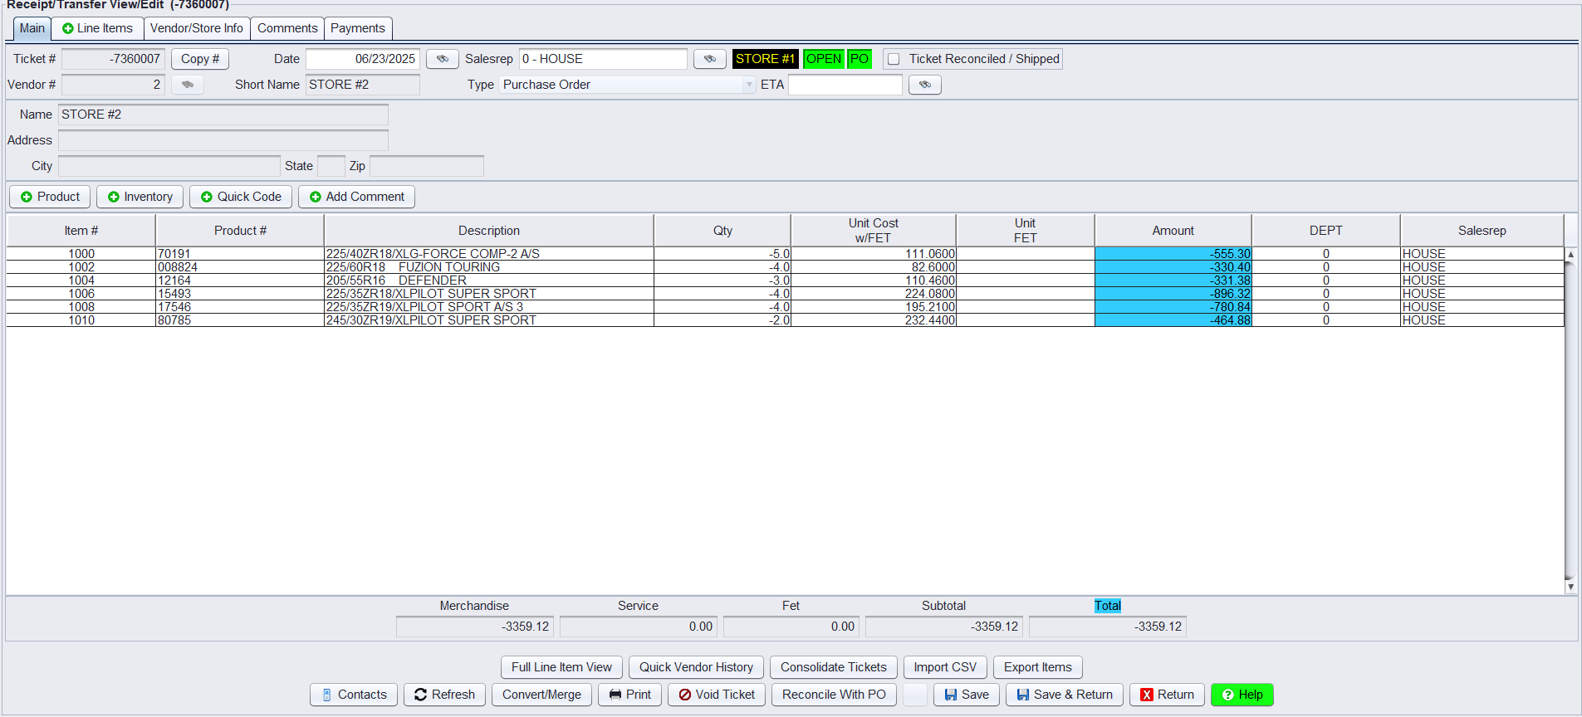This screenshot has width=1582, height=717.
Task: Click the lookup icon next to Salesrep field
Action: 709,59
